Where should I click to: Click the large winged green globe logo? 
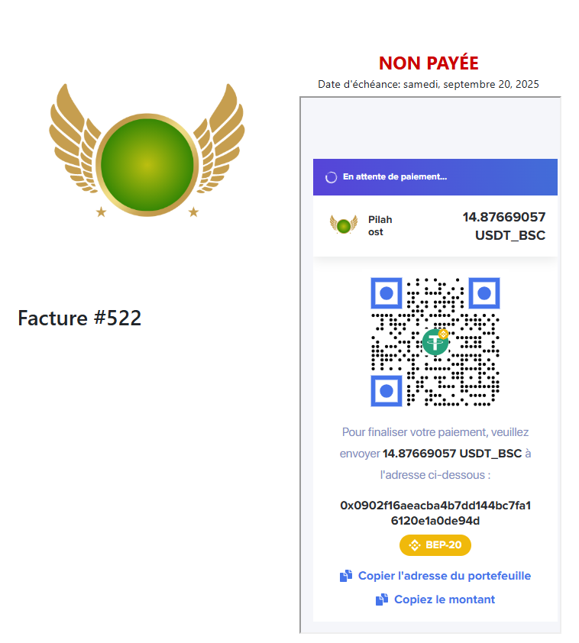(x=147, y=150)
